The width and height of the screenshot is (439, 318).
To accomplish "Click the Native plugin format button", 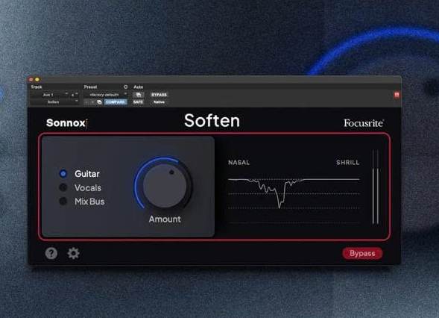I will [x=159, y=102].
